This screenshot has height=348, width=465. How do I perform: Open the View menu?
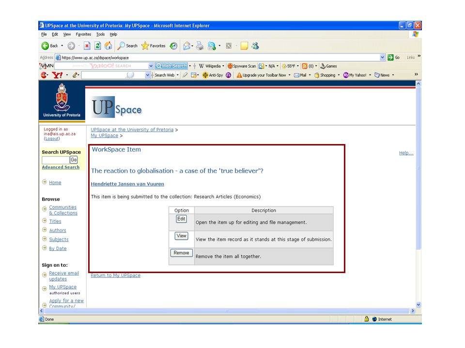(x=67, y=34)
